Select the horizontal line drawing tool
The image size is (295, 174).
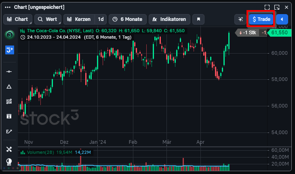tap(9, 72)
